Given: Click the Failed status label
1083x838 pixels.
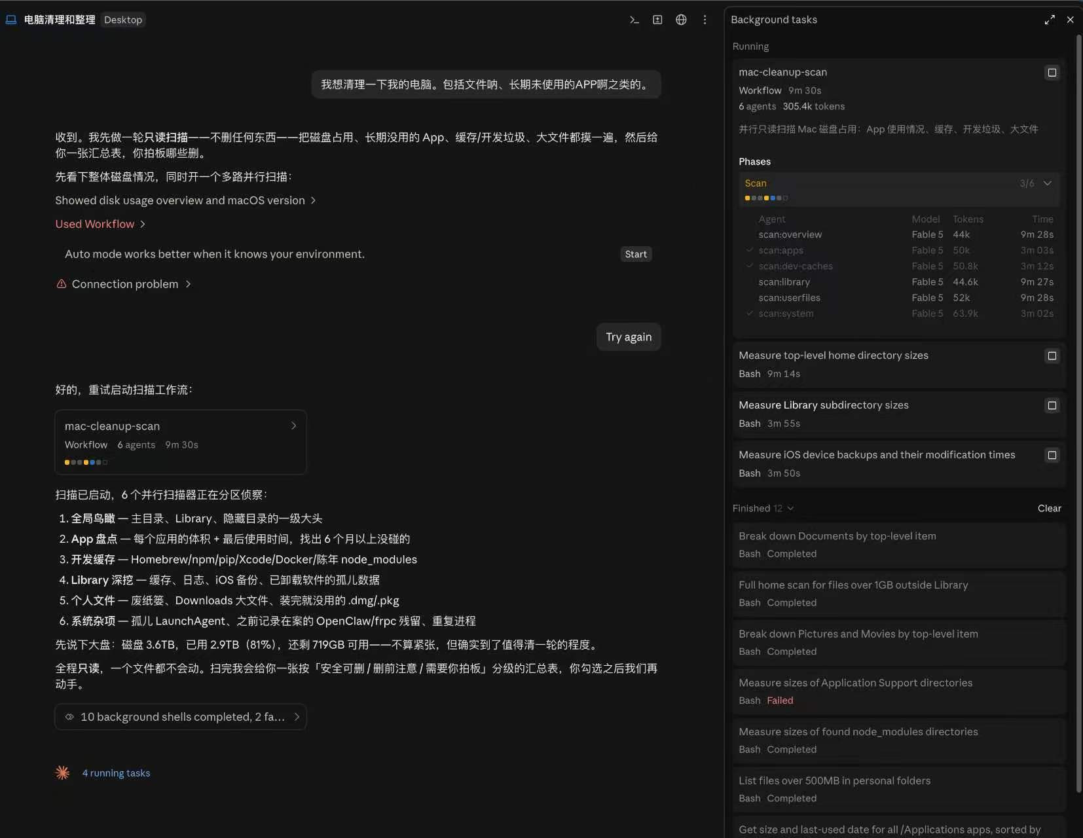Looking at the screenshot, I should [780, 701].
